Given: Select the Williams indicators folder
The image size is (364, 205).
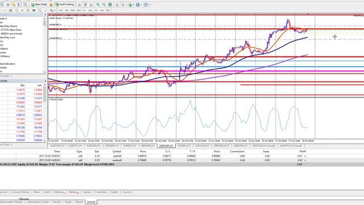Looking at the screenshot, I should click(5, 56).
